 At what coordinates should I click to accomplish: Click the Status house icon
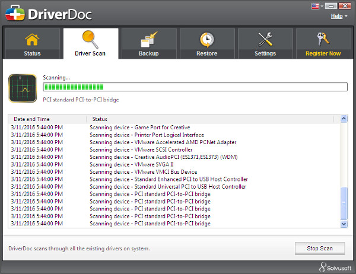(32, 40)
